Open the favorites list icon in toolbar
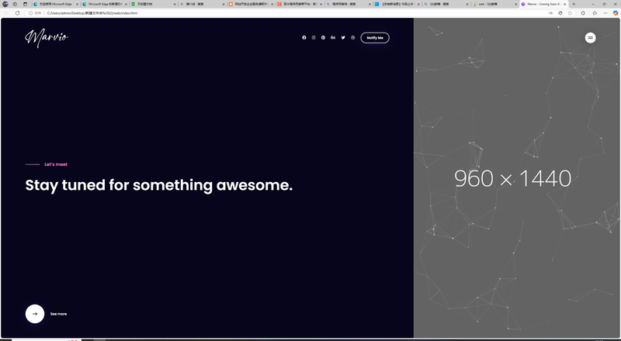 pyautogui.click(x=595, y=13)
